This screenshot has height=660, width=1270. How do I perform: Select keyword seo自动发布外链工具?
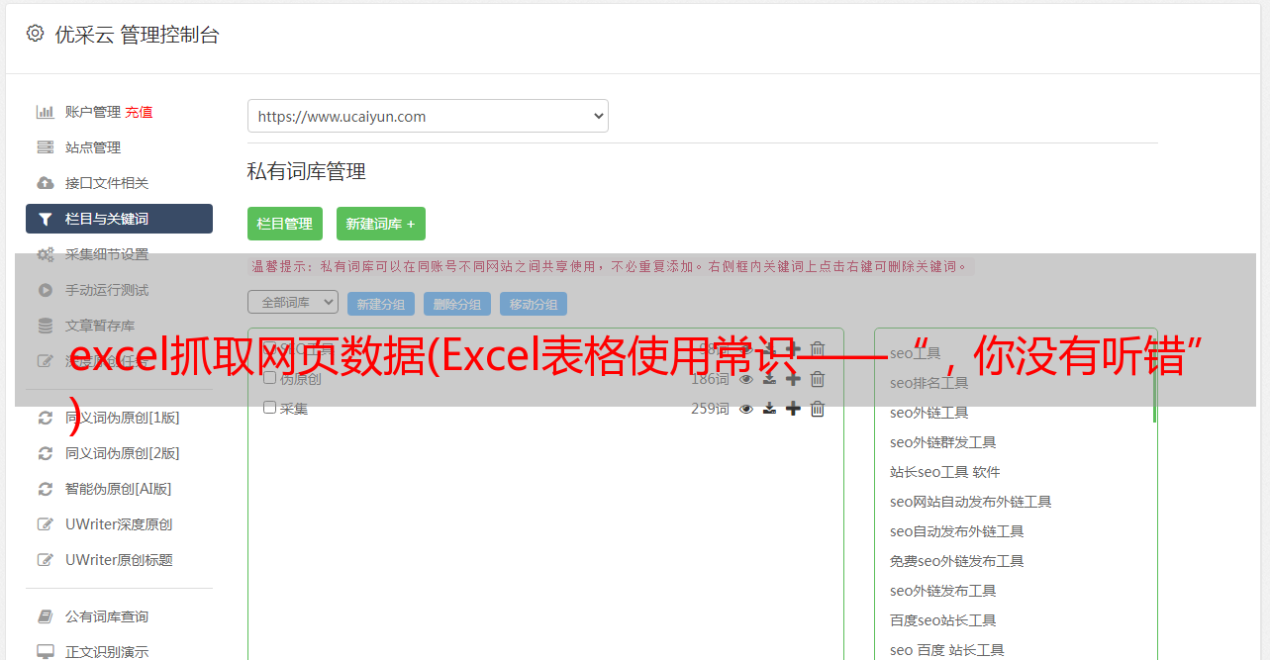coord(956,531)
